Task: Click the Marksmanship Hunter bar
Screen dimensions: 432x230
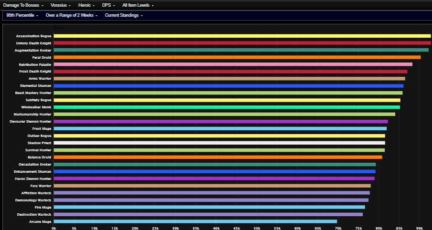Action: point(224,115)
